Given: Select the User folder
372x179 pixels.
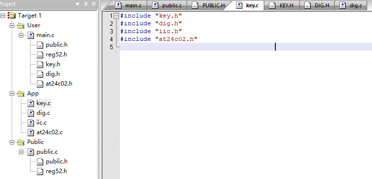Looking at the screenshot, I should (34, 25).
